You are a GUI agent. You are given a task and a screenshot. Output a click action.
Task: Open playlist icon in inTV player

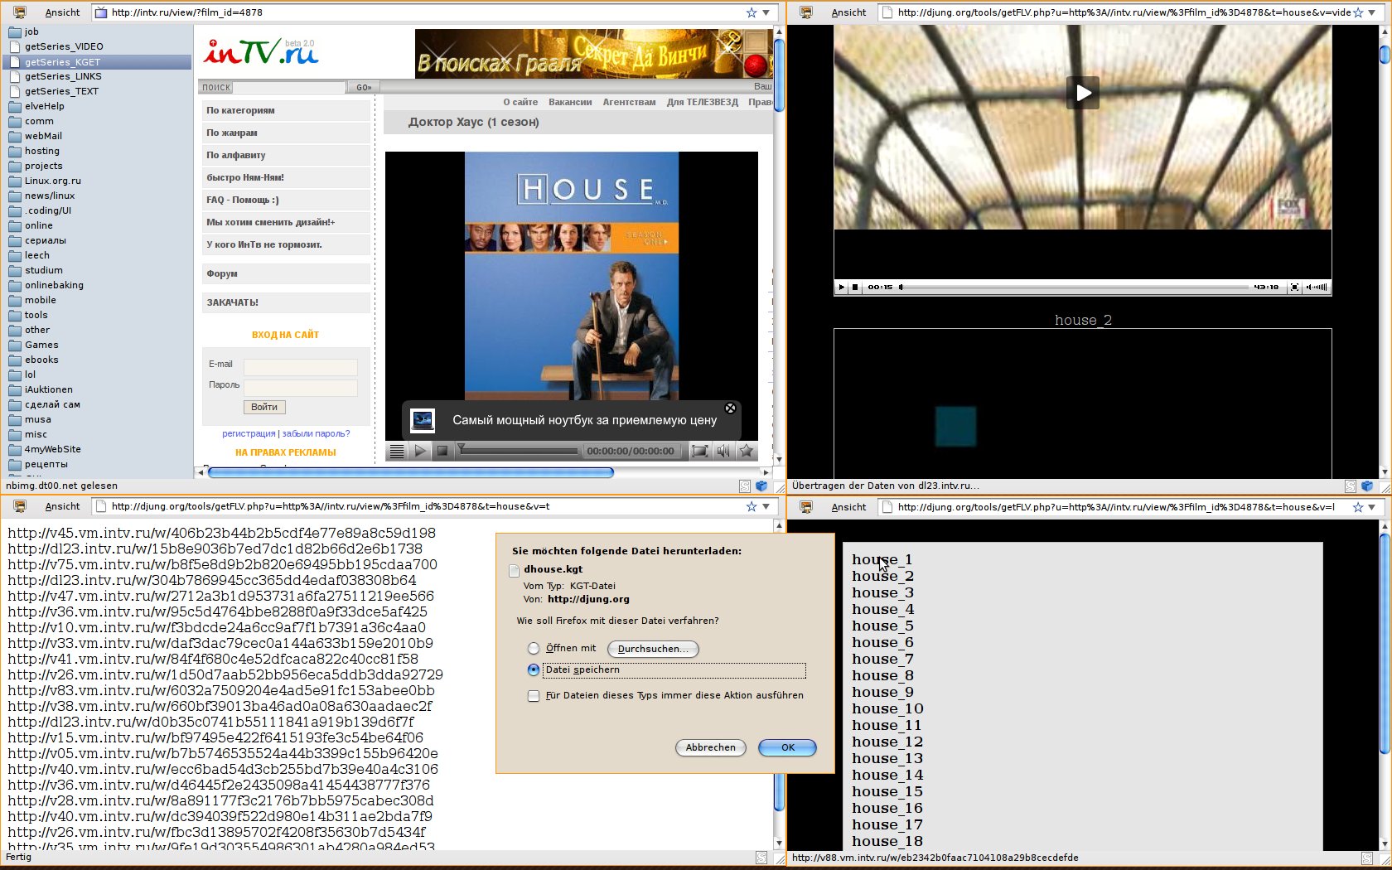pyautogui.click(x=397, y=451)
